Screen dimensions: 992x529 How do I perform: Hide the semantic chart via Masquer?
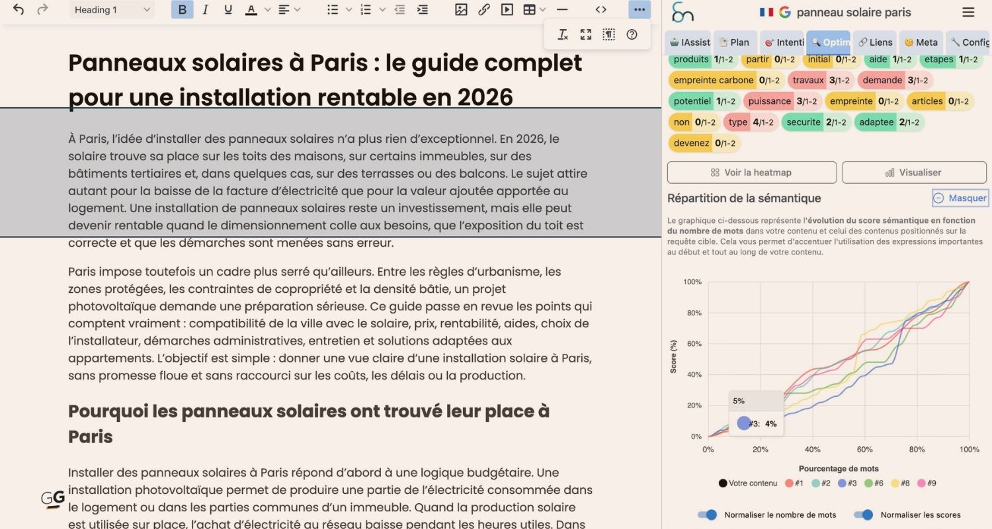(960, 198)
